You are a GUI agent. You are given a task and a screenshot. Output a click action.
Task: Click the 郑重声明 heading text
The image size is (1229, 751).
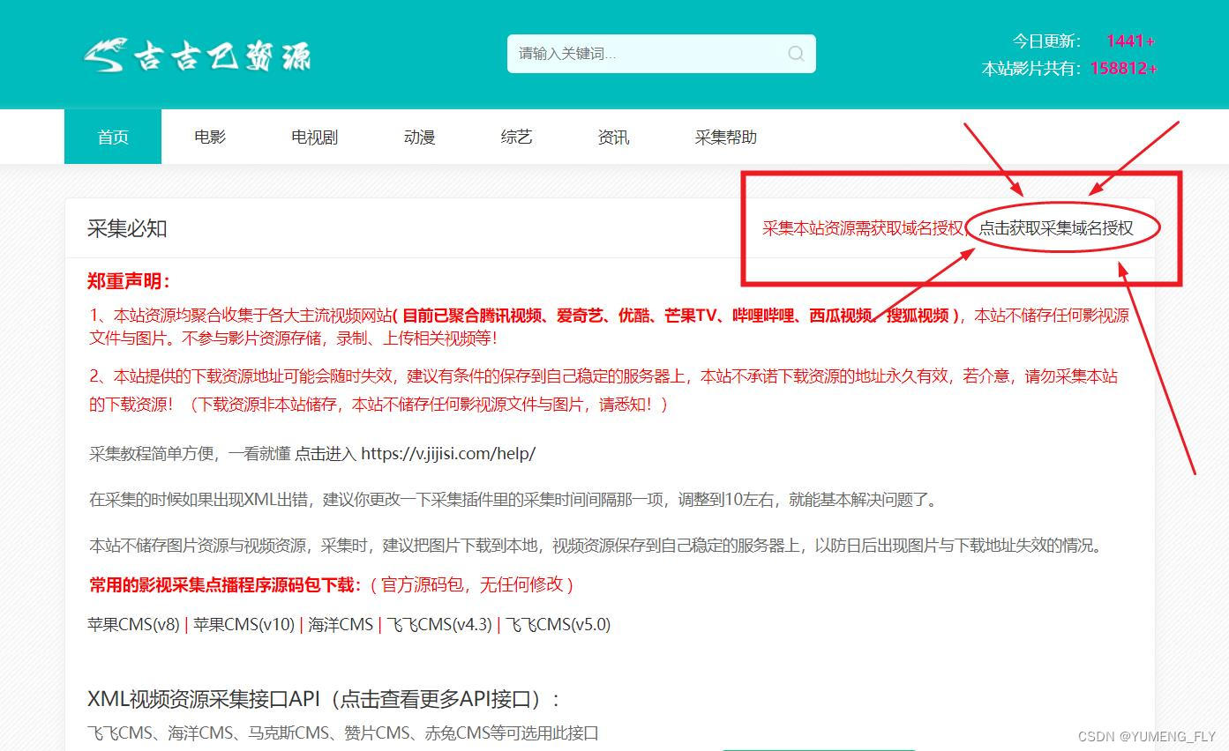[x=129, y=281]
